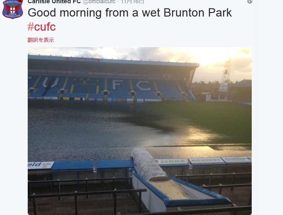The height and width of the screenshot is (215, 283).
Task: Show translation via 翻訳を表示 link
Action: (41, 40)
